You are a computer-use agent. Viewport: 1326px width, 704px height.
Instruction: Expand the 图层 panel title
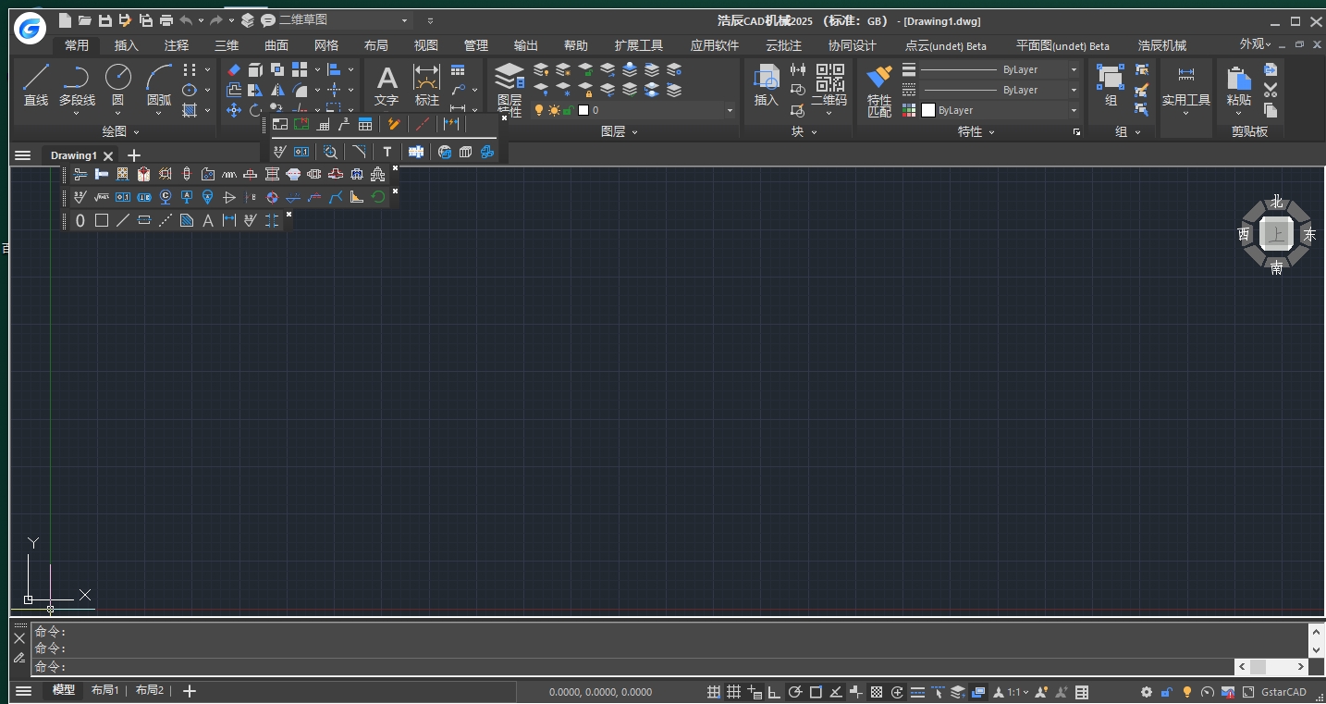[x=619, y=132]
